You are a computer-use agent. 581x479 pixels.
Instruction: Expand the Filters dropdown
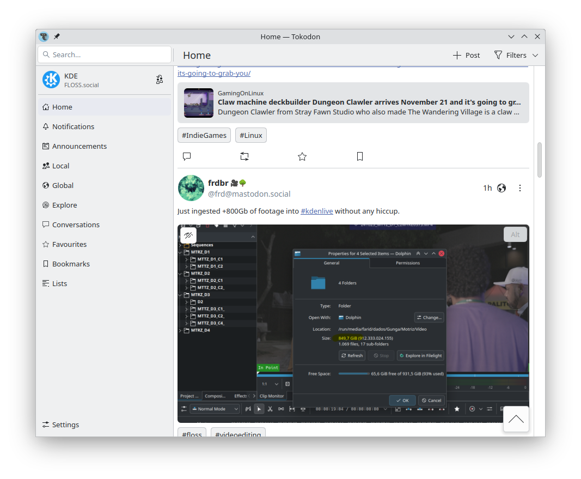[516, 55]
